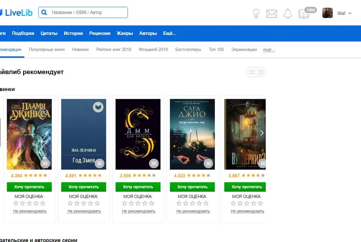Open messages envelope icon
Viewport: 361px width, 242px height.
click(272, 14)
